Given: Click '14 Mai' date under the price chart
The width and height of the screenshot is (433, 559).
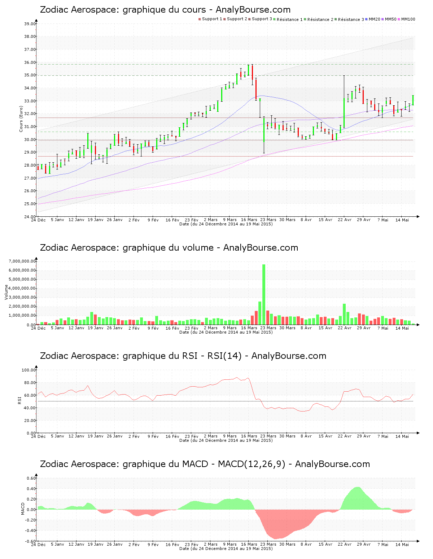Looking at the screenshot, I should (x=402, y=220).
